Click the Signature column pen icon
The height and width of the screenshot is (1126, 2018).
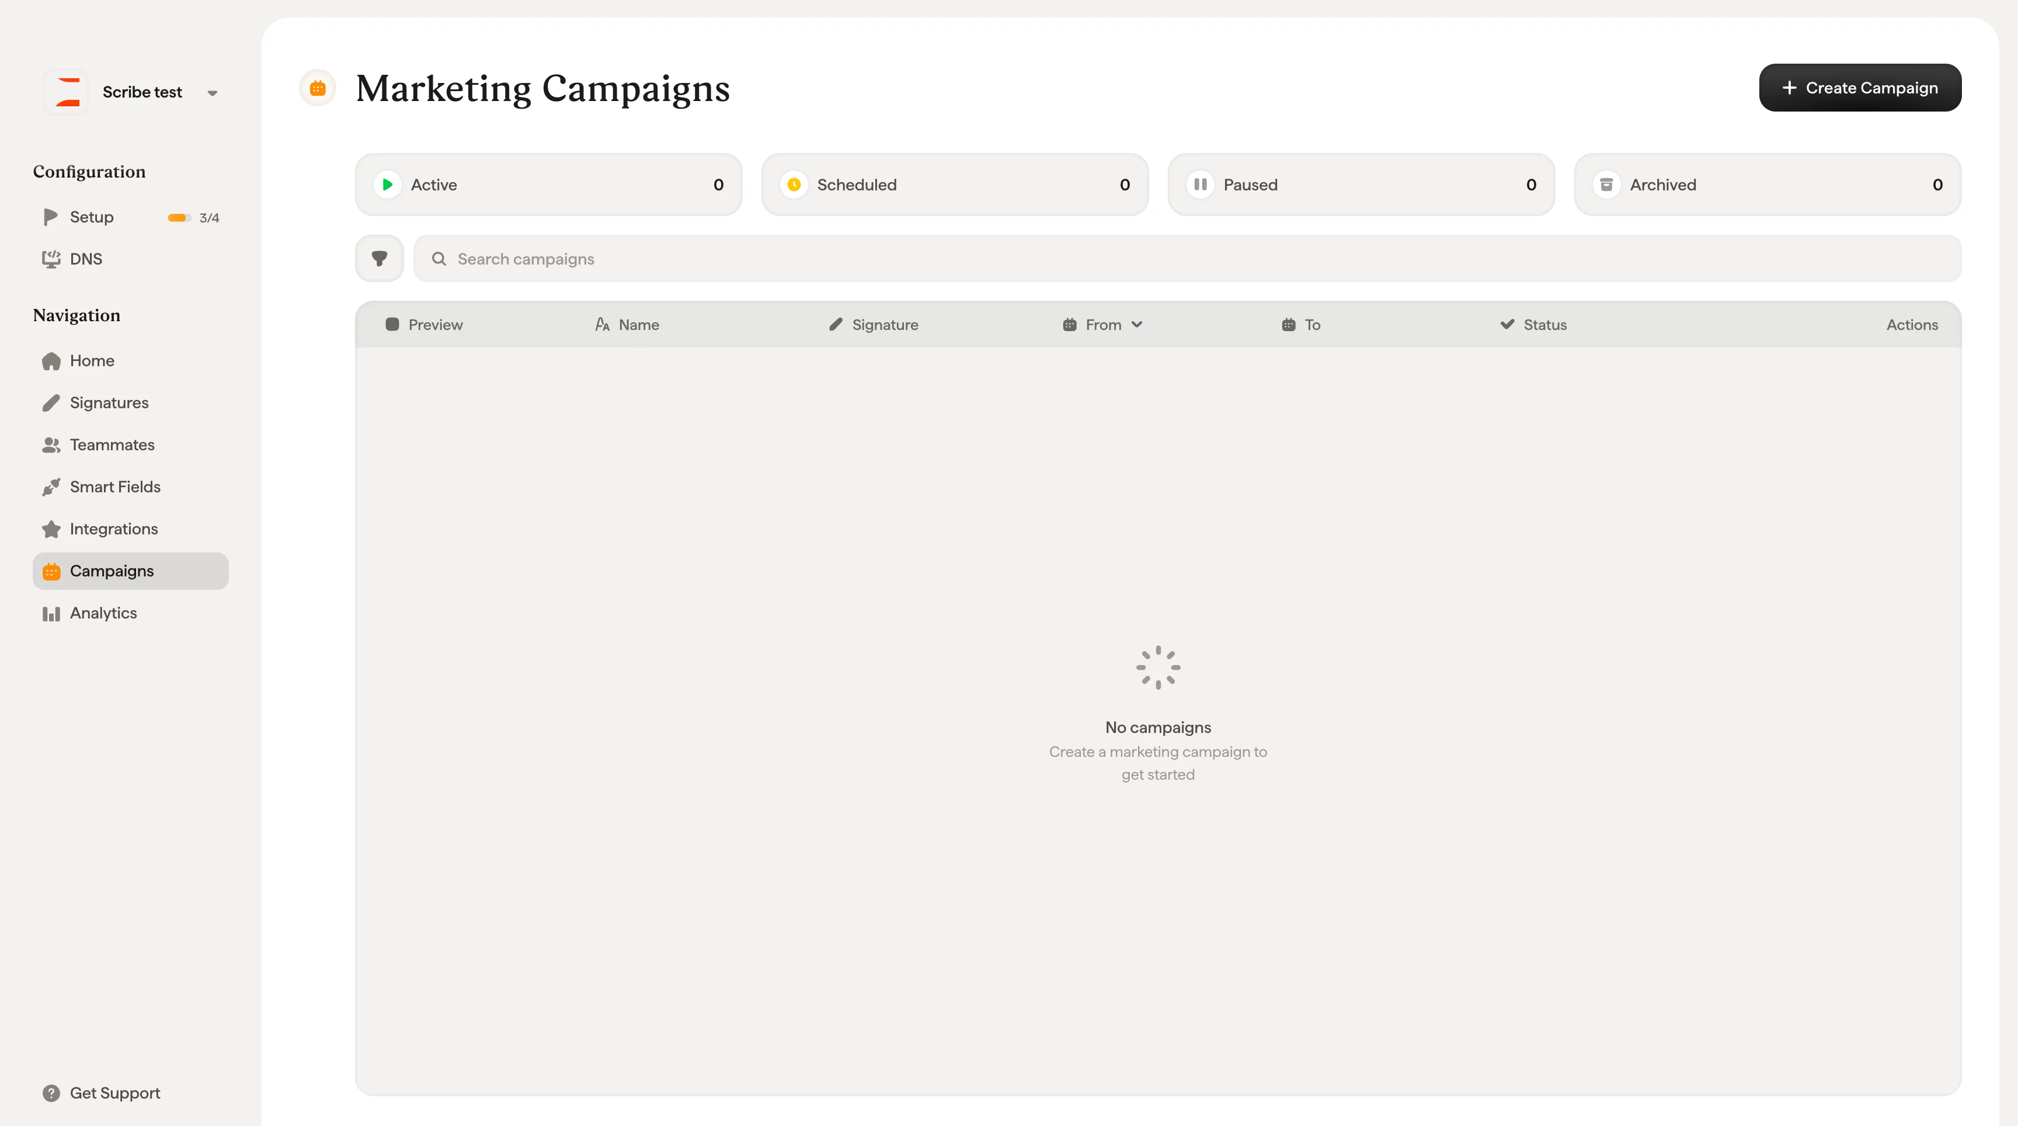tap(836, 324)
